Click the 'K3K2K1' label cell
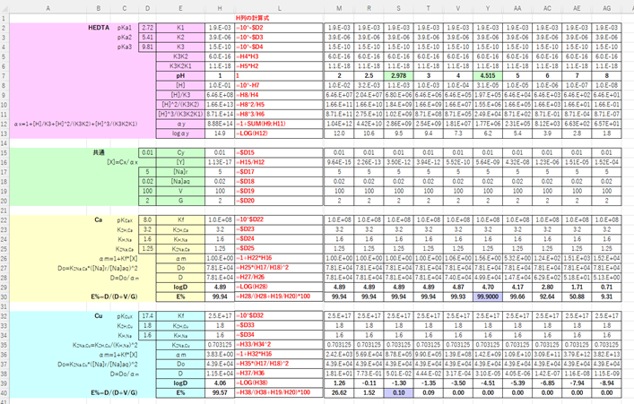This screenshot has width=634, height=404. [x=180, y=66]
